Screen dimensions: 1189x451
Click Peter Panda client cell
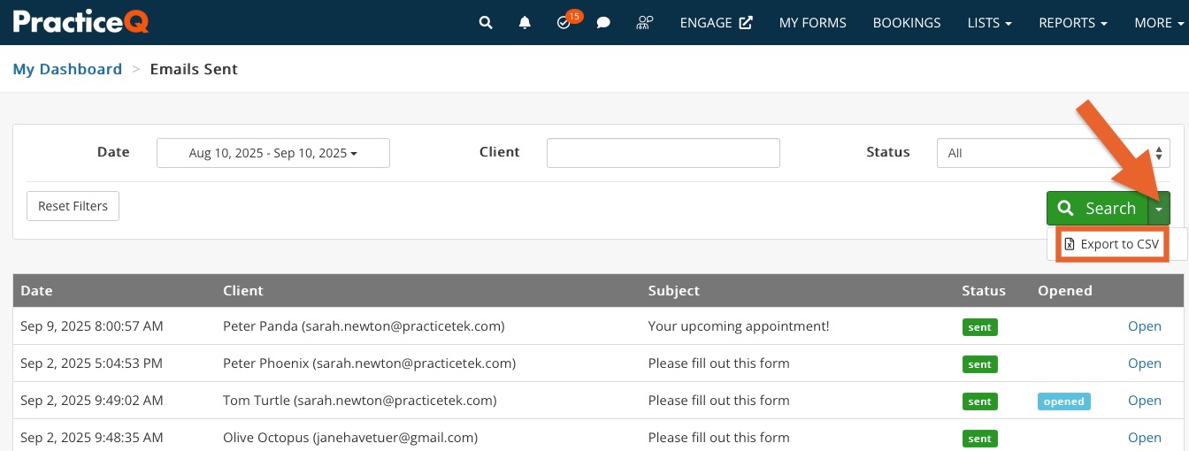pos(364,326)
